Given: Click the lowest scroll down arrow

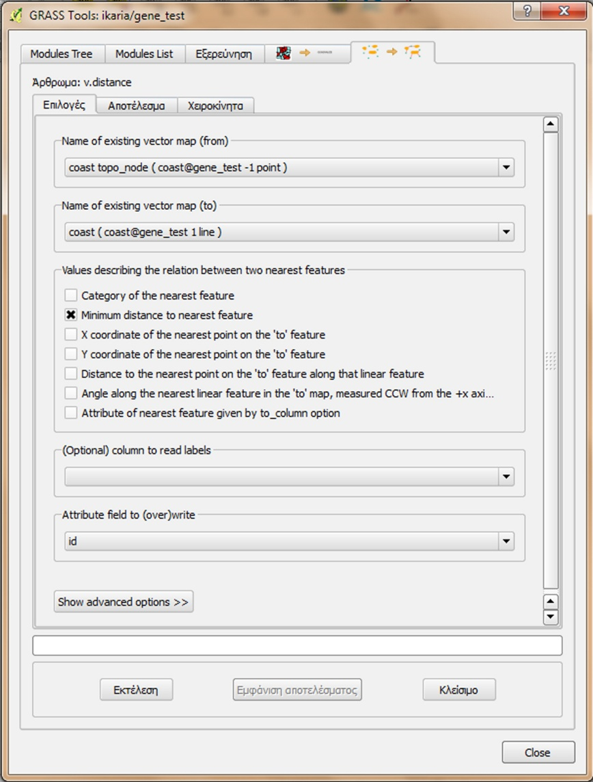Looking at the screenshot, I should pyautogui.click(x=551, y=617).
